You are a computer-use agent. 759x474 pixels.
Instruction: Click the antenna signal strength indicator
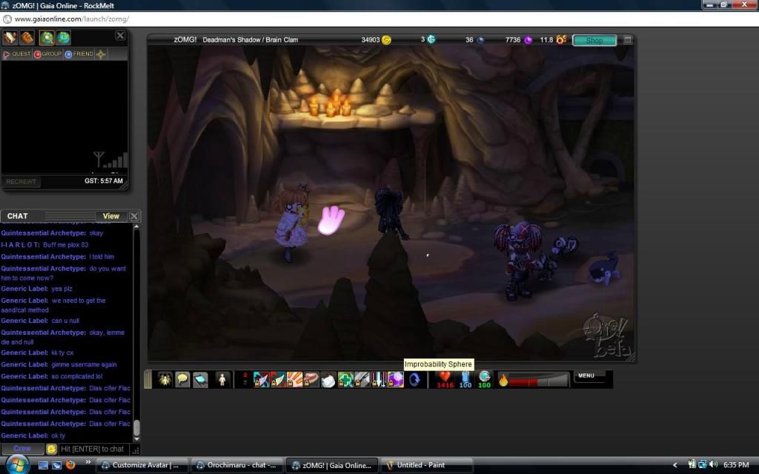[111, 160]
